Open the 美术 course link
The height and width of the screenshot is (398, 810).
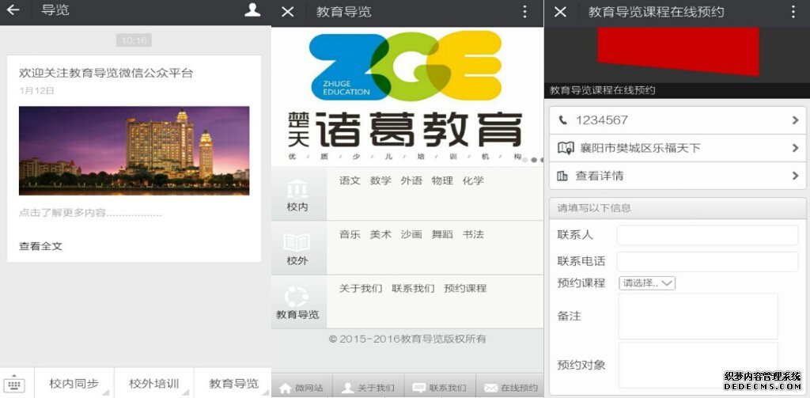[380, 235]
